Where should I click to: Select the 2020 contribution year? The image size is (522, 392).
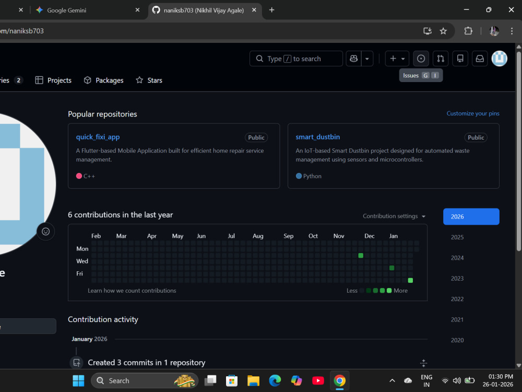457,340
